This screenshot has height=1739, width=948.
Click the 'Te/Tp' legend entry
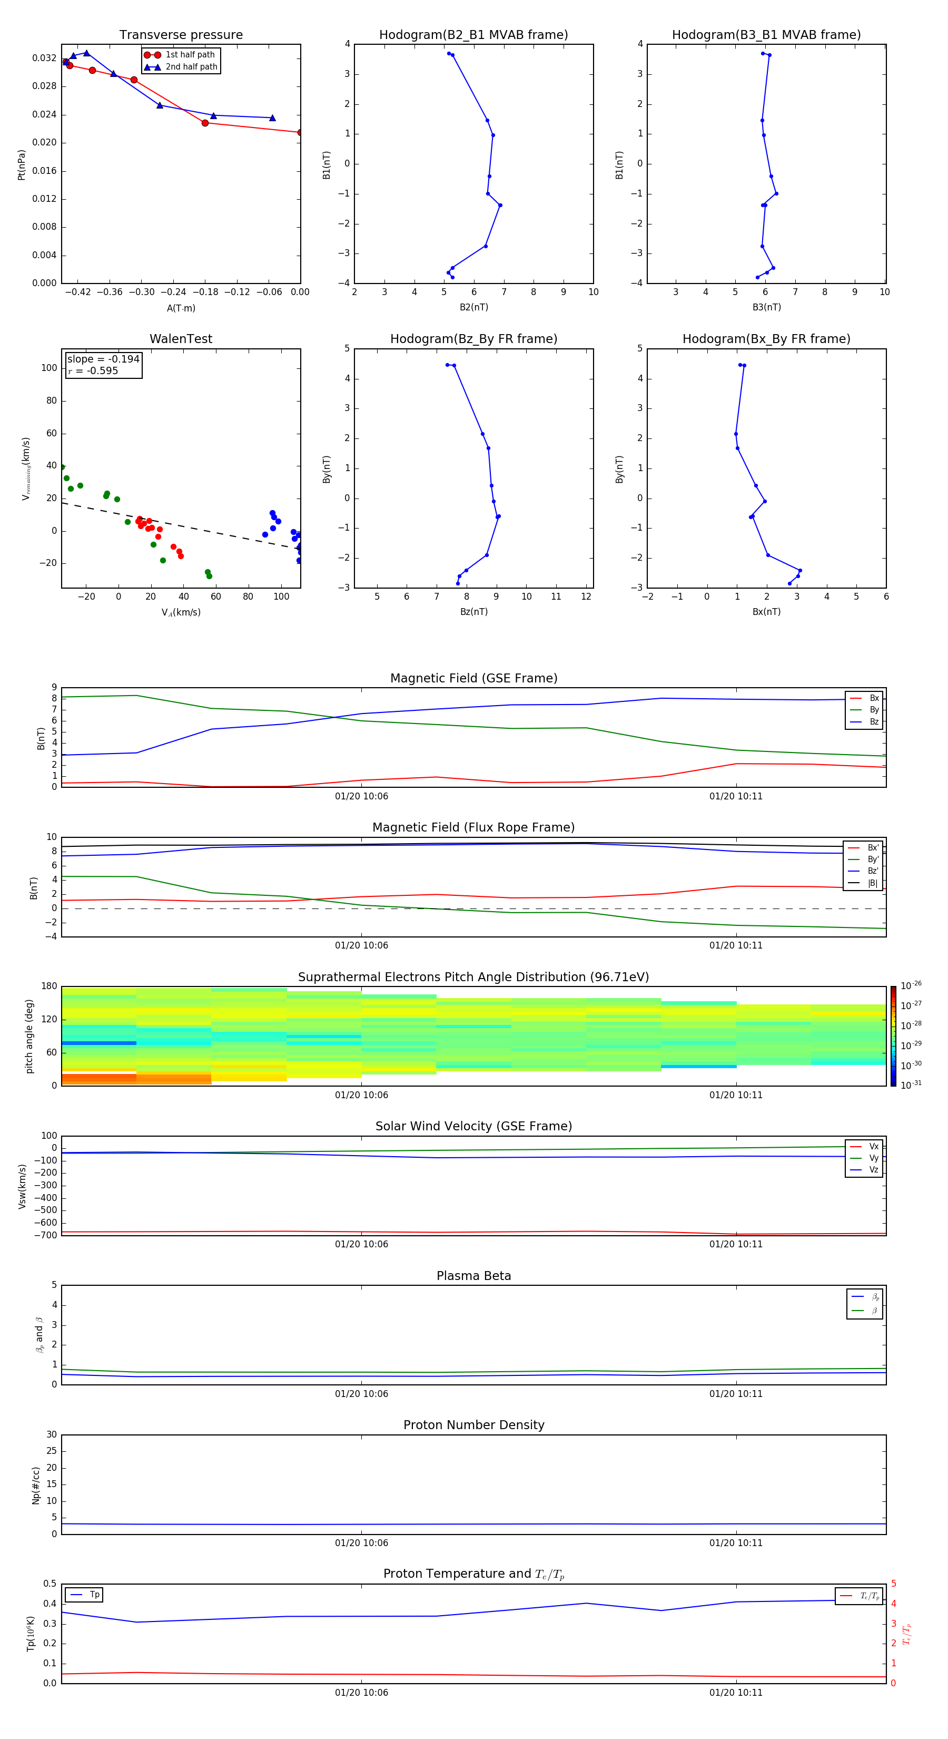point(860,1596)
